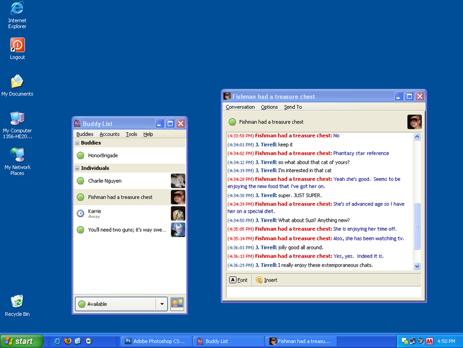Select the My Documents desktop icon
Screen dimensions: 463x348
click(17, 82)
